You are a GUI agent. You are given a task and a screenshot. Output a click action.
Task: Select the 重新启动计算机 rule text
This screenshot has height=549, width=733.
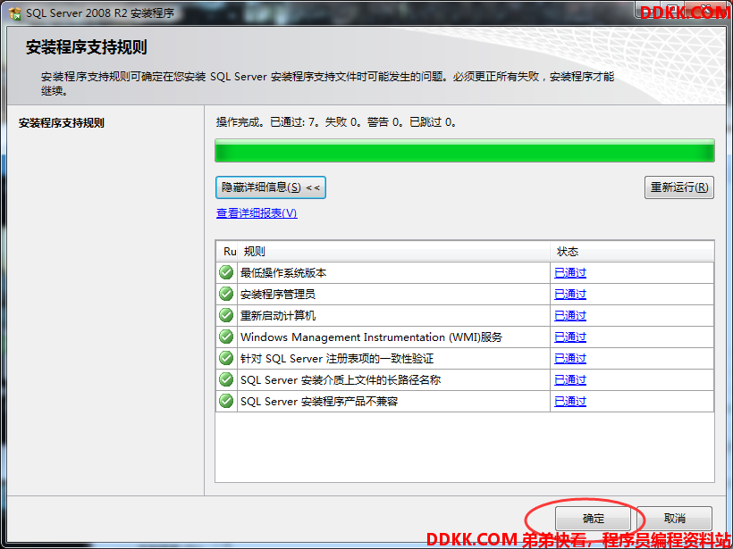pyautogui.click(x=278, y=316)
